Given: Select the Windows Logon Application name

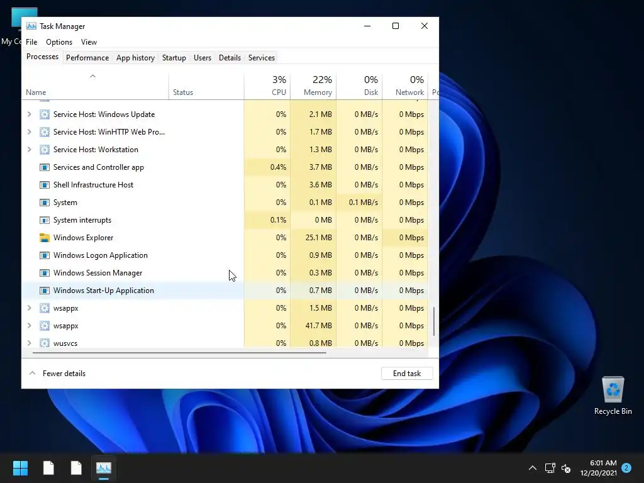Looking at the screenshot, I should [x=100, y=255].
